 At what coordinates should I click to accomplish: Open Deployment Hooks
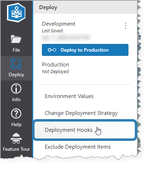click(x=85, y=130)
